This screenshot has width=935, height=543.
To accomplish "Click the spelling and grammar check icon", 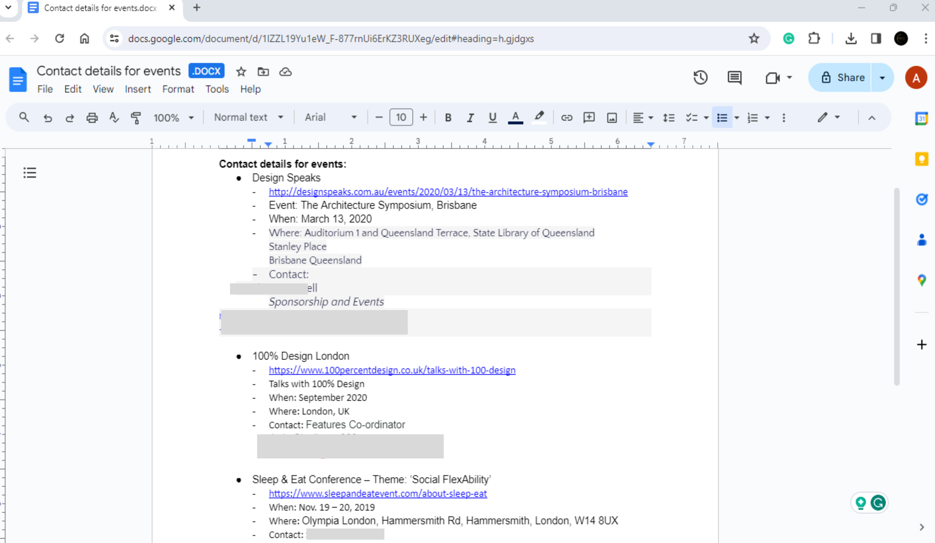I will pyautogui.click(x=114, y=118).
